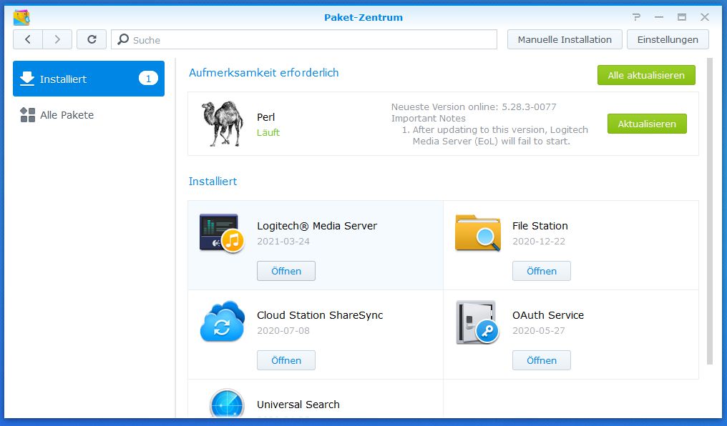This screenshot has height=426, width=727.
Task: Click the date 2021-03-24
Action: [x=283, y=242]
